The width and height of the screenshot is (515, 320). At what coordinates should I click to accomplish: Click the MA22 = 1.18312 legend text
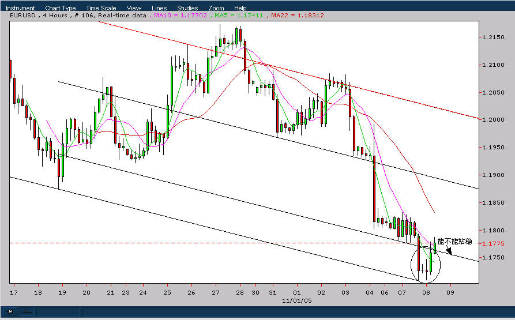297,15
